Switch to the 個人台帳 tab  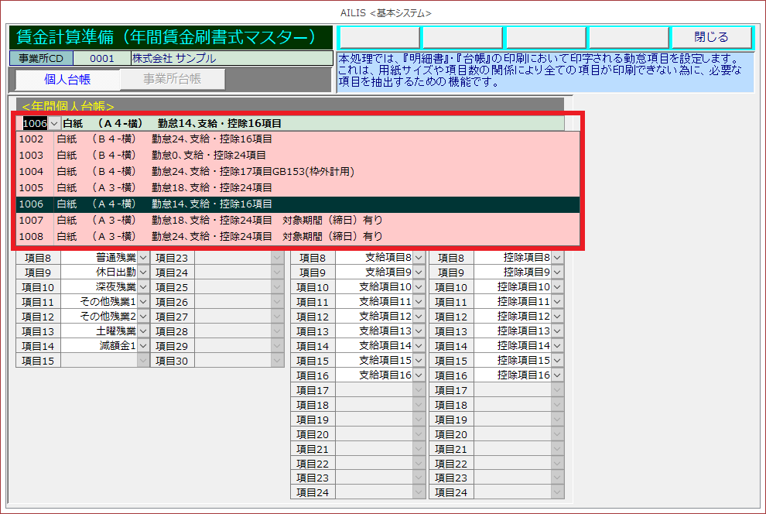67,79
